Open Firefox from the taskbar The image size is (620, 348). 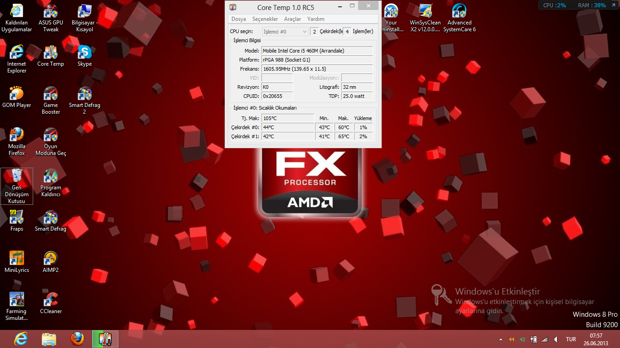77,339
